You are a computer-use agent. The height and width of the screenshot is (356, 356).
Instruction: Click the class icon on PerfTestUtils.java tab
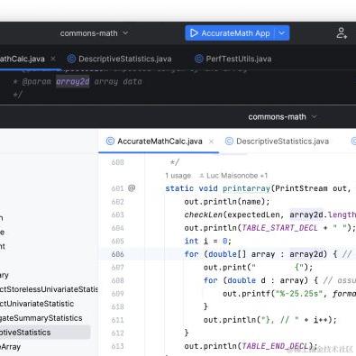point(198,59)
